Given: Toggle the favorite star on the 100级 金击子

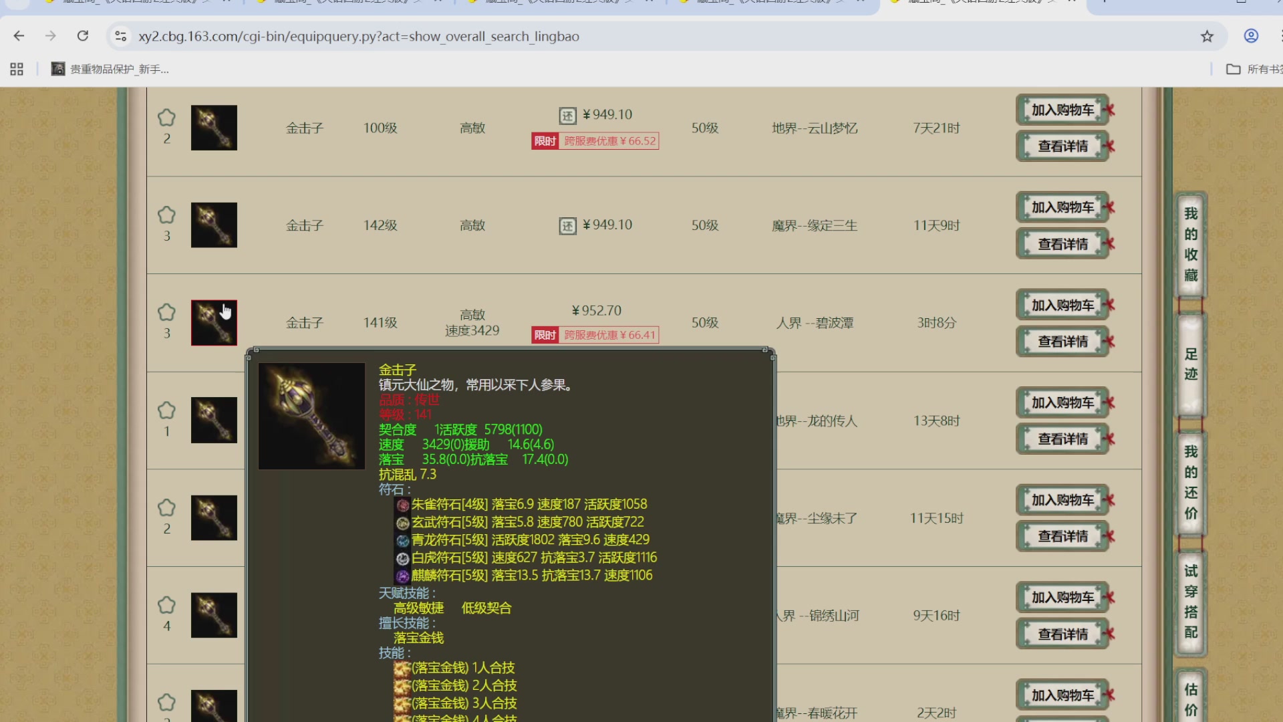Looking at the screenshot, I should coord(166,118).
